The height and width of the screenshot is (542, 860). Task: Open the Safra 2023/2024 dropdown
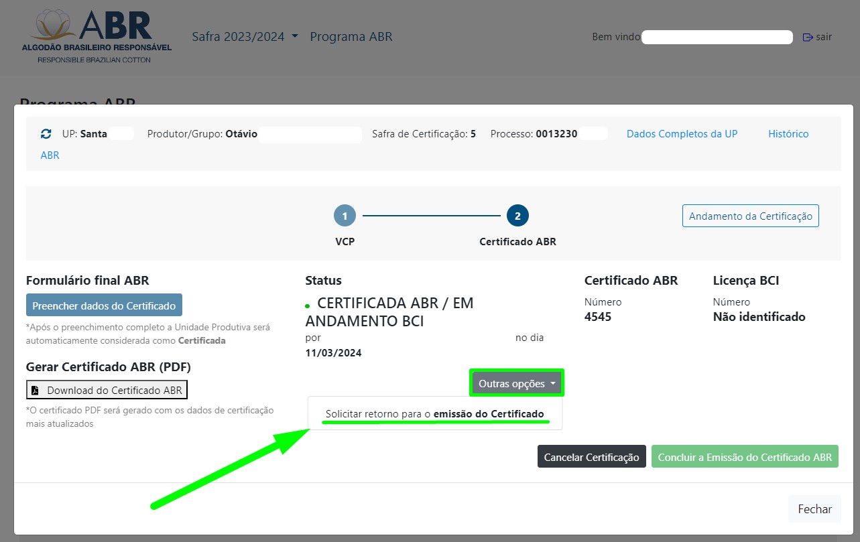245,37
